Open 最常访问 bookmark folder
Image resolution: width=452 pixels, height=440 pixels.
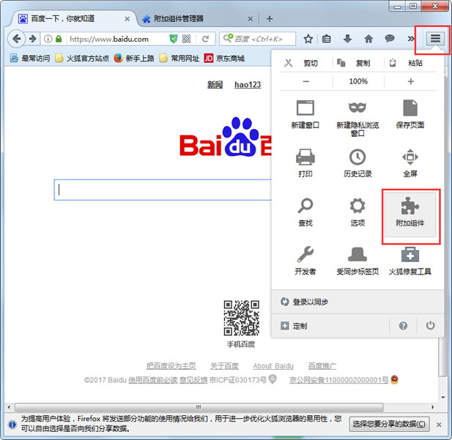click(30, 59)
